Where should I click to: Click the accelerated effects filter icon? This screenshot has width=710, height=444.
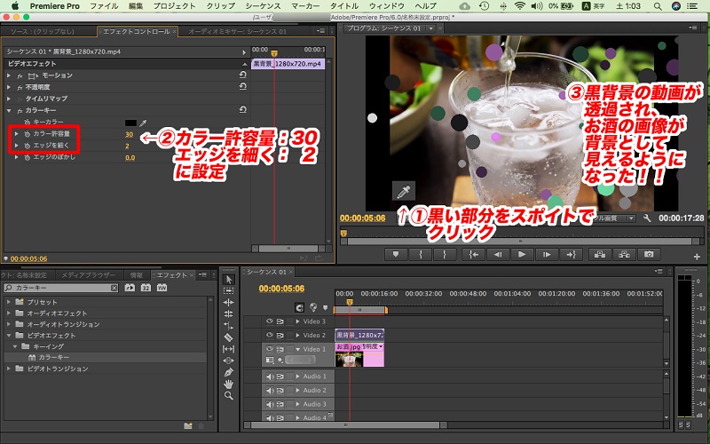(130, 288)
